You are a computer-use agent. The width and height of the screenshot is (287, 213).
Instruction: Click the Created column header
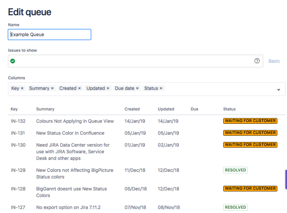132,109
